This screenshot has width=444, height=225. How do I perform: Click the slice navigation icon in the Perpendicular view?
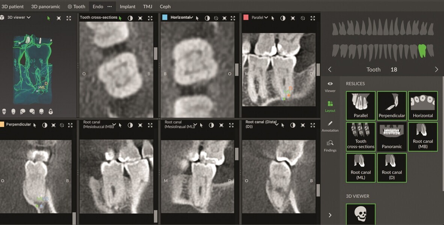pos(62,125)
